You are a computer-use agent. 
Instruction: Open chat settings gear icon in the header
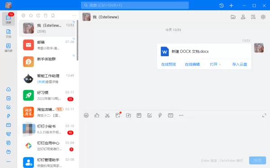coord(263,17)
